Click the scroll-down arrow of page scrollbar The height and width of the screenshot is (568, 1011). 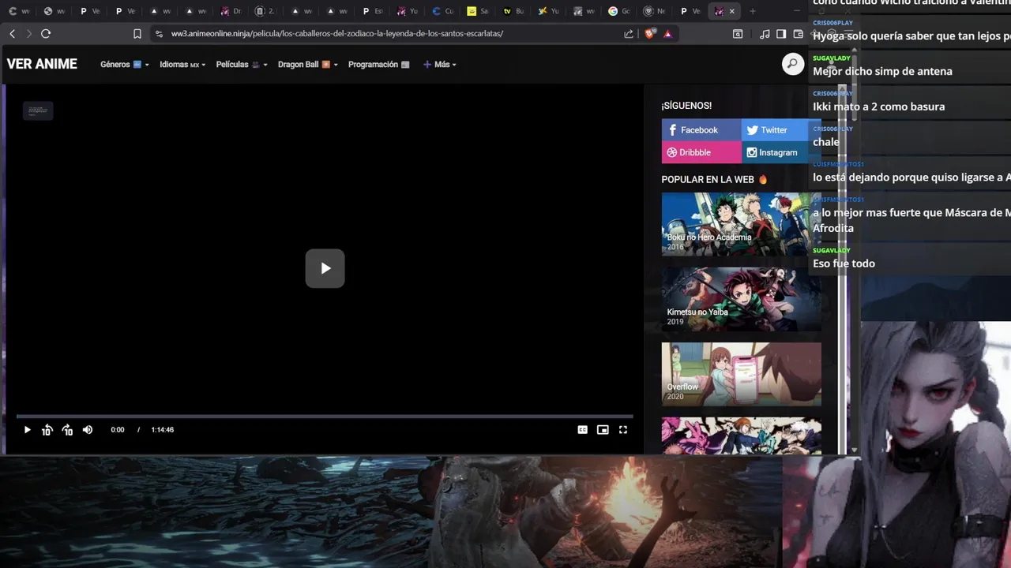click(x=854, y=450)
